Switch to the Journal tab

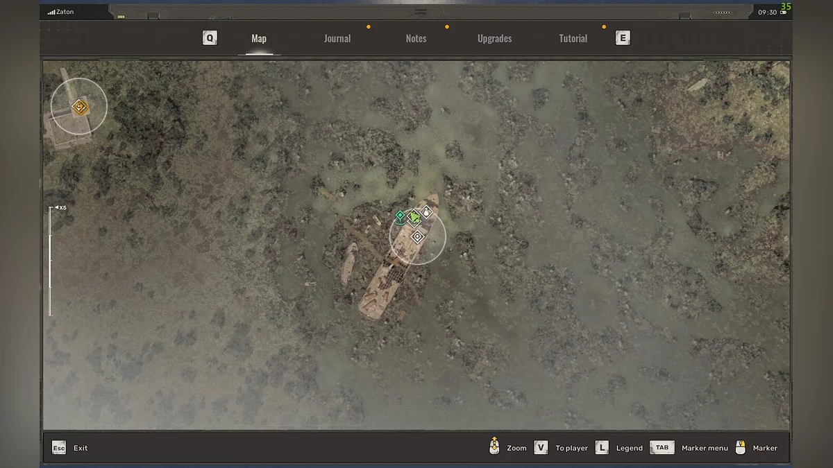pos(337,39)
